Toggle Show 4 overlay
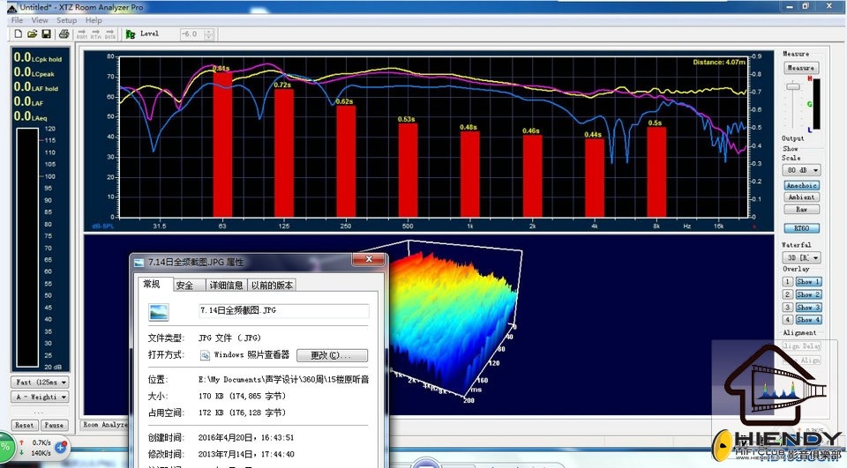This screenshot has width=847, height=468. pyautogui.click(x=808, y=320)
